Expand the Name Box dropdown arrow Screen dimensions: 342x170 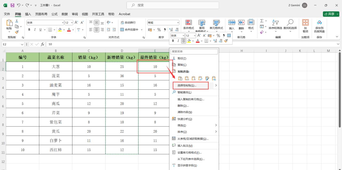(22, 44)
